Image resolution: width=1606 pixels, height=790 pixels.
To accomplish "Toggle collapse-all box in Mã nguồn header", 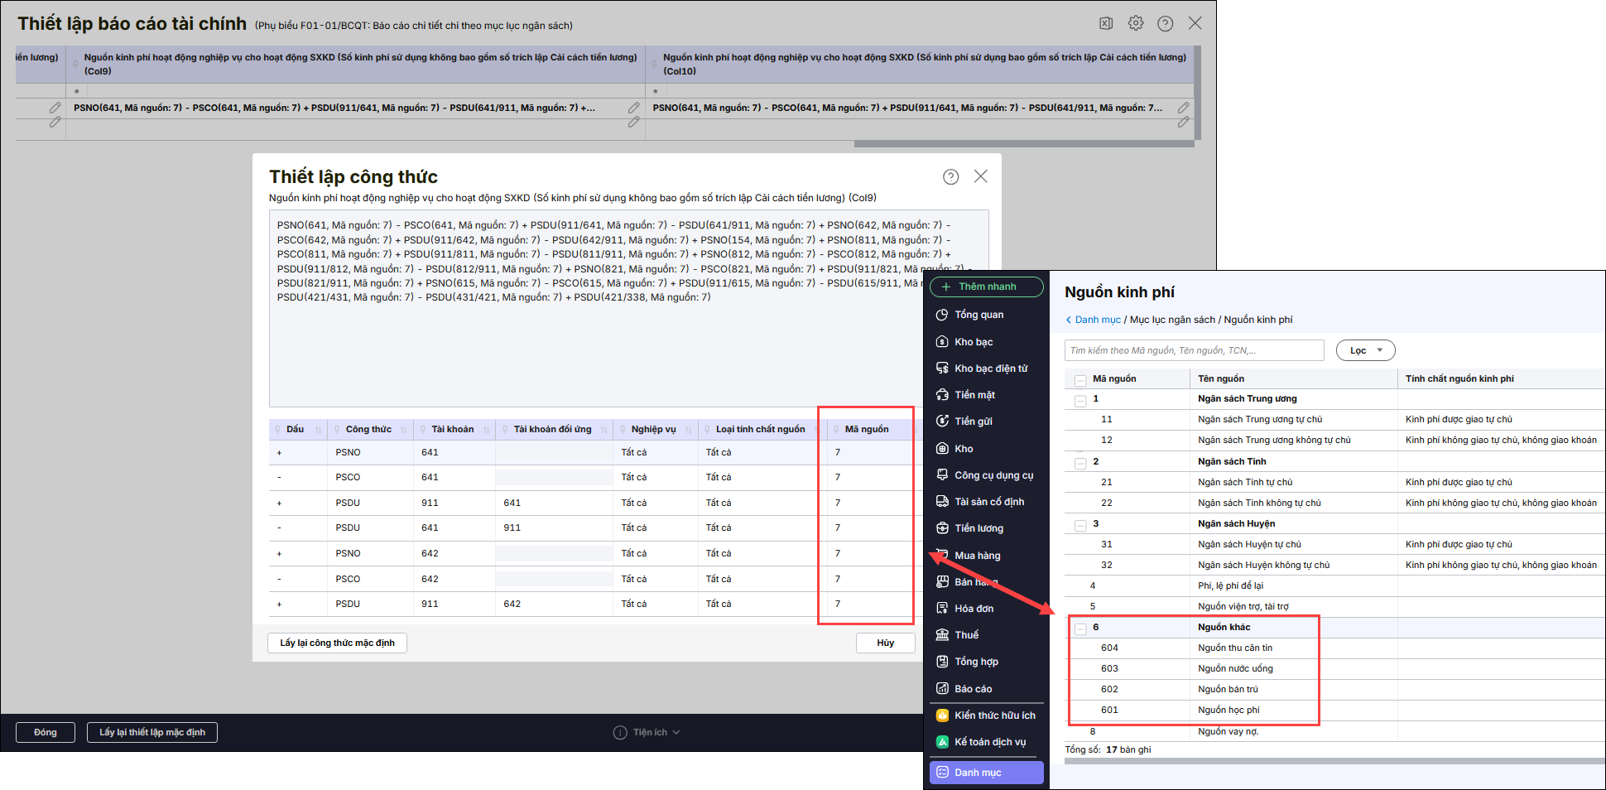I will coord(1080,380).
